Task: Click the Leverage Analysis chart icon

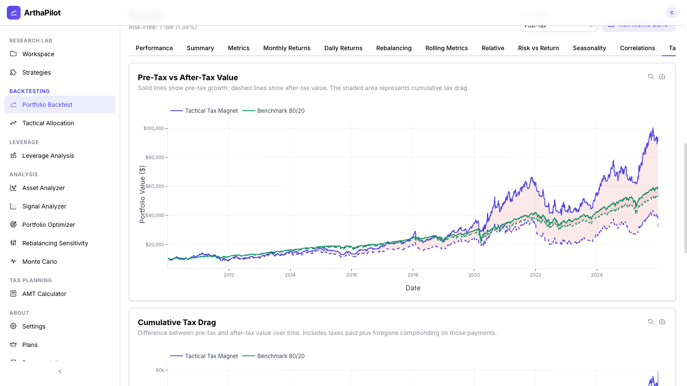Action: point(13,155)
